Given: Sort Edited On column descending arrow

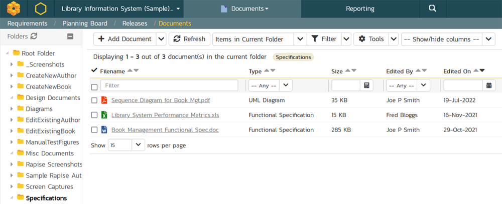Looking at the screenshot, I should 482,71.
